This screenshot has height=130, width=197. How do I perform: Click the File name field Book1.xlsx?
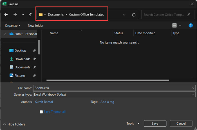click(114, 88)
